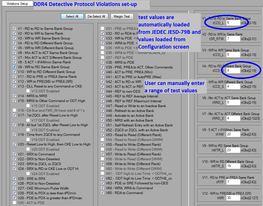Viewport: 263px width, 206px height.
Task: Toggle V29 PDE to PDX greater than tPDmax
Action: coord(14,198)
